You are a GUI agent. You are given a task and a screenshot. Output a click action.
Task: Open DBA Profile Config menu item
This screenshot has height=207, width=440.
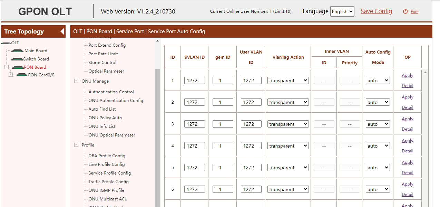pyautogui.click(x=107, y=156)
